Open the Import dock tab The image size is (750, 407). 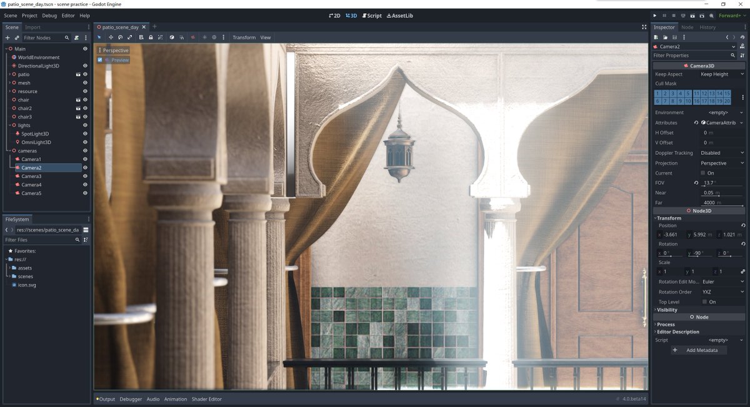pyautogui.click(x=32, y=27)
